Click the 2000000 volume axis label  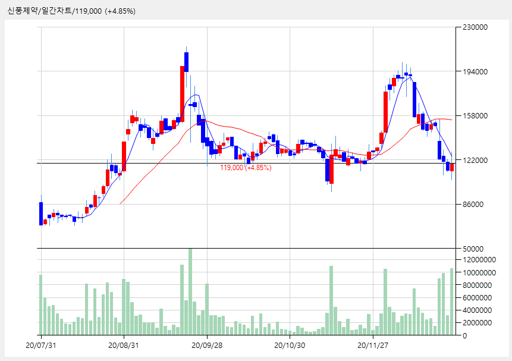pos(478,323)
